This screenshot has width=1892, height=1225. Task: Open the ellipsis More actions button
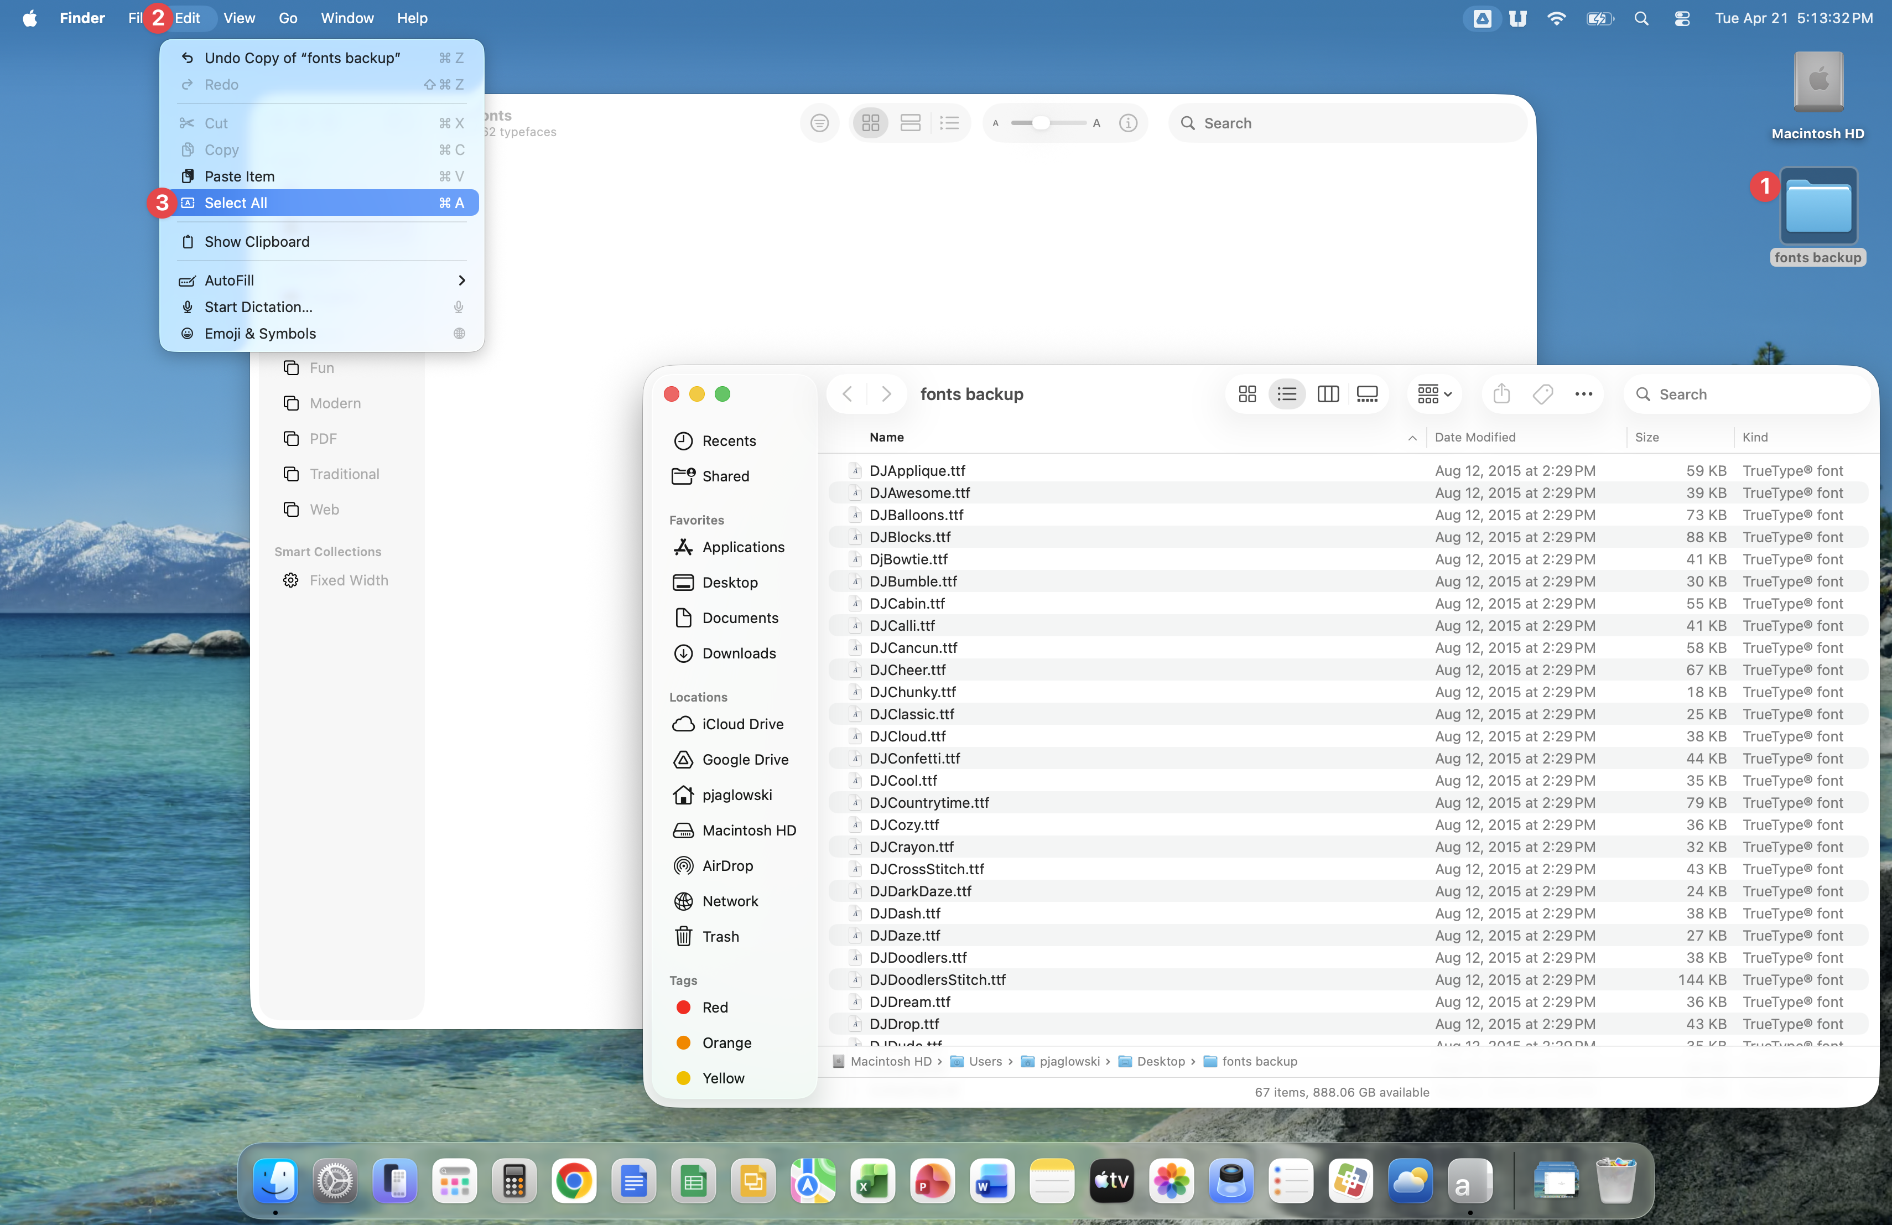tap(1583, 395)
